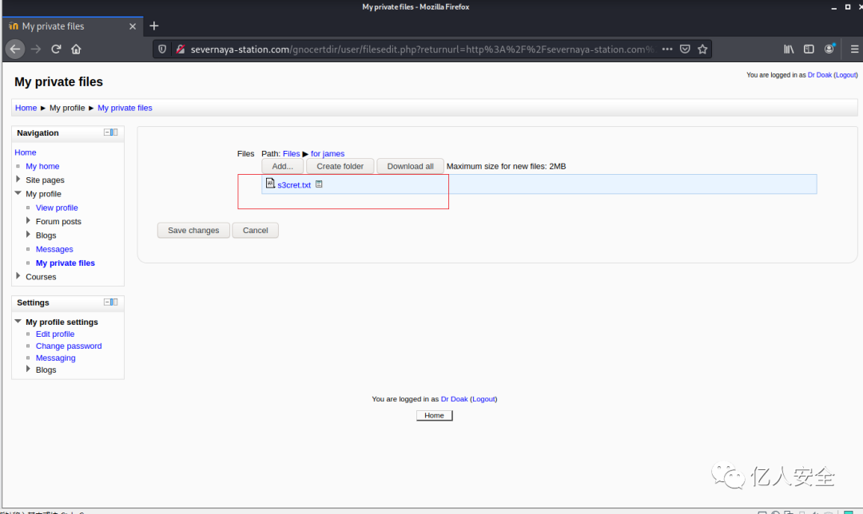Open the Library bookmarks icon

789,49
